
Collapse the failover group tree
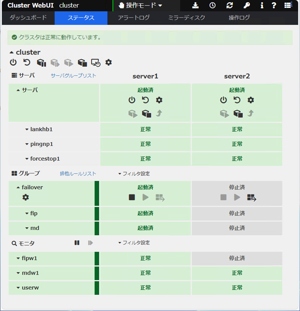[x=18, y=187]
